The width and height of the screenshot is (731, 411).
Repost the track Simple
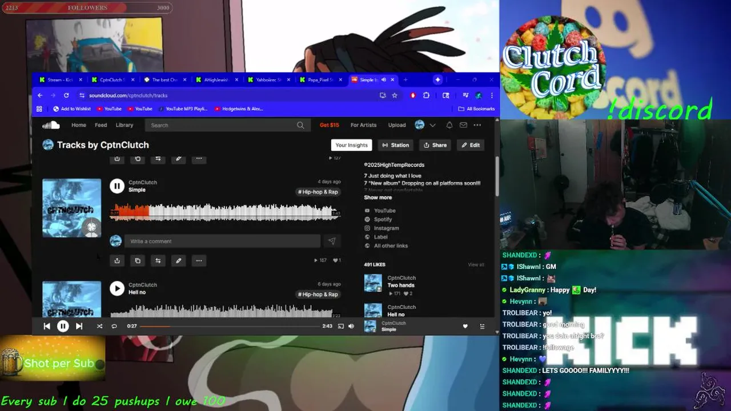point(158,260)
